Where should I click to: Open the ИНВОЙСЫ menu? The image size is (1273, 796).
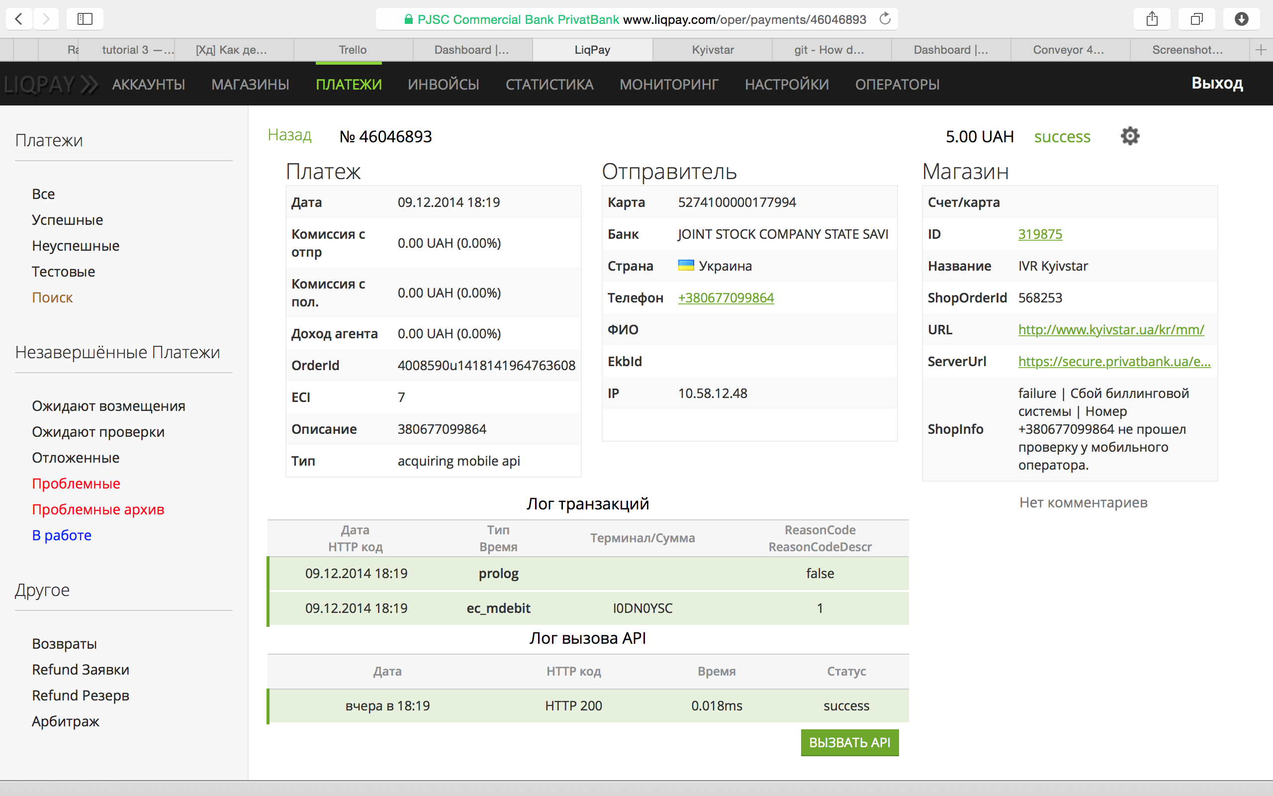[444, 84]
